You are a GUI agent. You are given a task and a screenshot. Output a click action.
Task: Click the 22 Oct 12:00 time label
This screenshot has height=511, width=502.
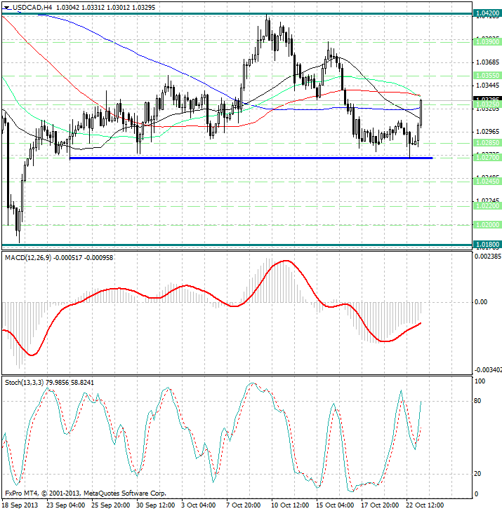(x=425, y=505)
